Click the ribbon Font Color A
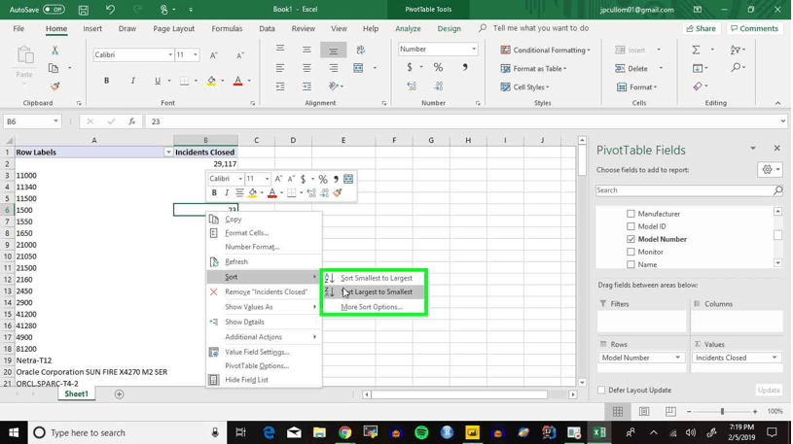Image resolution: width=793 pixels, height=444 pixels. [x=237, y=81]
